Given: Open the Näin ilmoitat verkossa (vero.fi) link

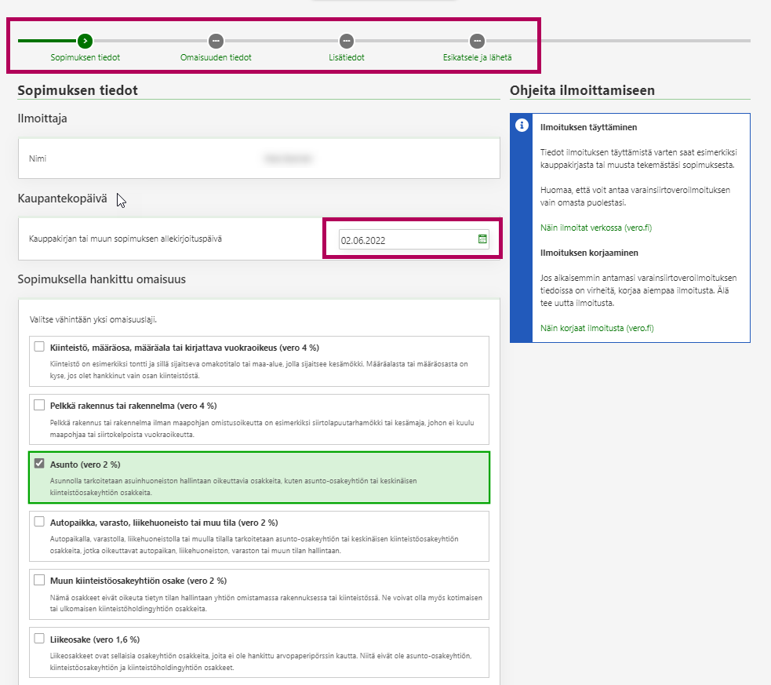Looking at the screenshot, I should pos(596,228).
